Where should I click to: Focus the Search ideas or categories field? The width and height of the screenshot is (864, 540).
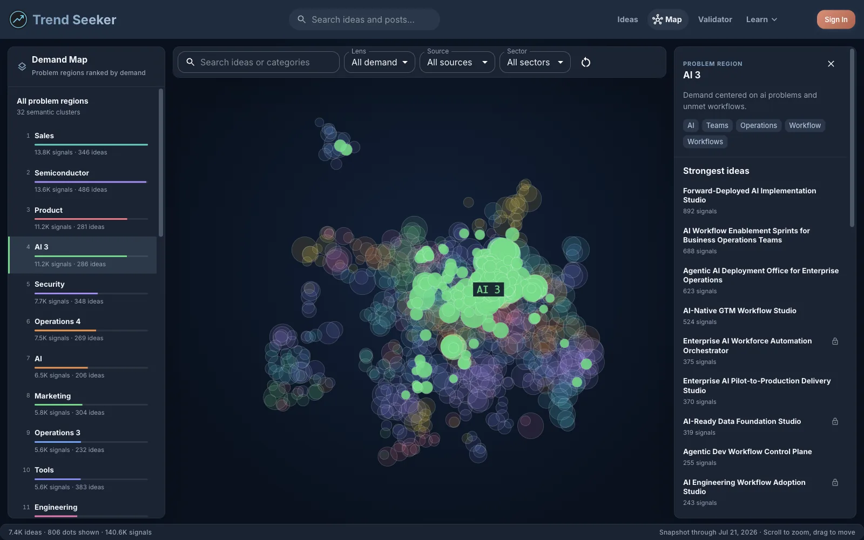point(259,62)
